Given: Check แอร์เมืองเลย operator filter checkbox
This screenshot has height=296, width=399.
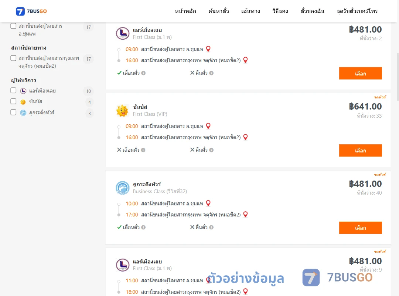Looking at the screenshot, I should click(x=13, y=91).
